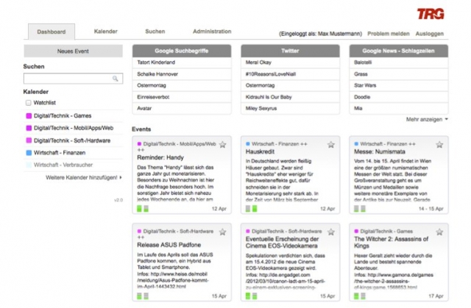Click the Ausloggen link
471x308 pixels.
click(x=431, y=34)
